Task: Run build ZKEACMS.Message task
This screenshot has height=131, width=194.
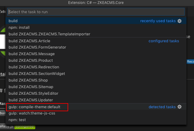Action: [96, 54]
